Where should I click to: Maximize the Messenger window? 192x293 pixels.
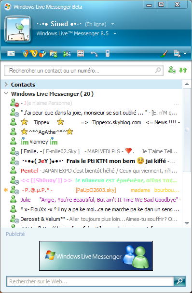click(x=161, y=5)
